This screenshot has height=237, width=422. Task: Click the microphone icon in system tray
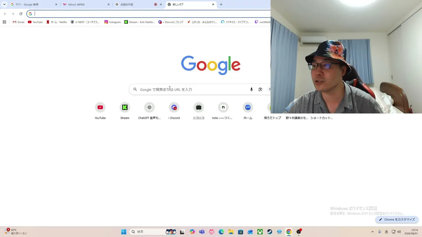click(x=380, y=232)
